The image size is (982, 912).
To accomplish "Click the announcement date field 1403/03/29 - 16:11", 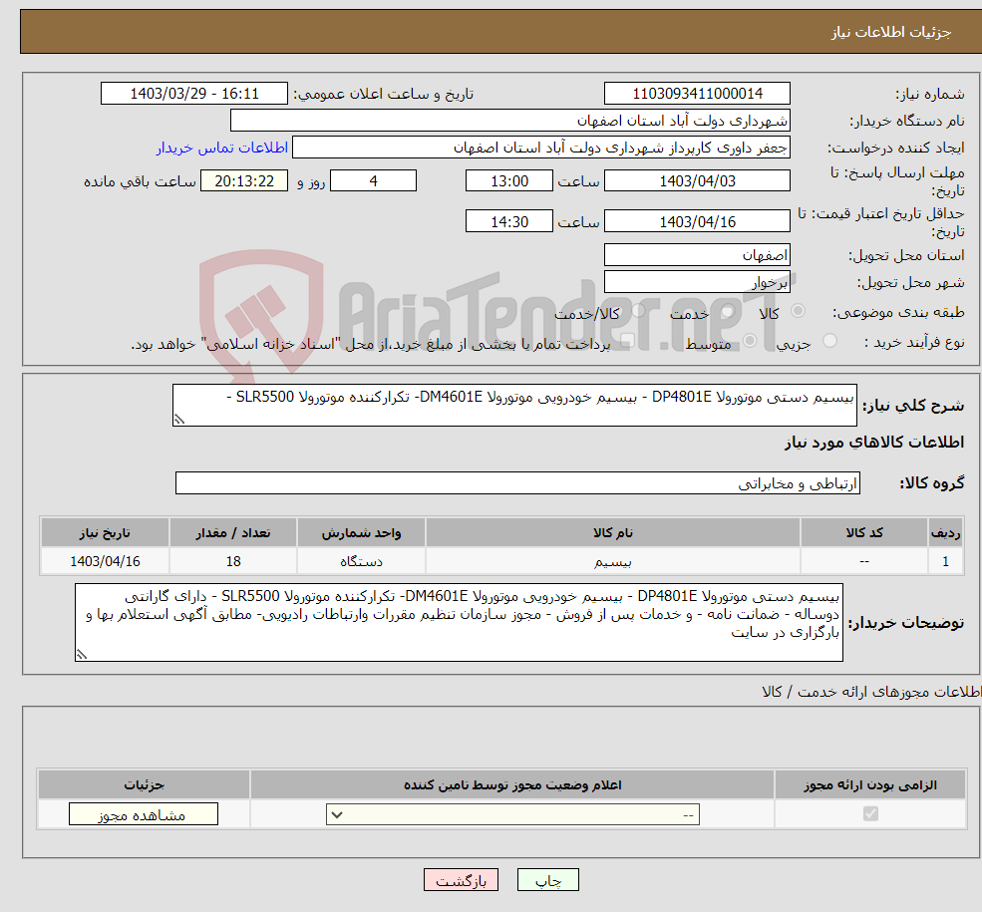I will coord(194,94).
